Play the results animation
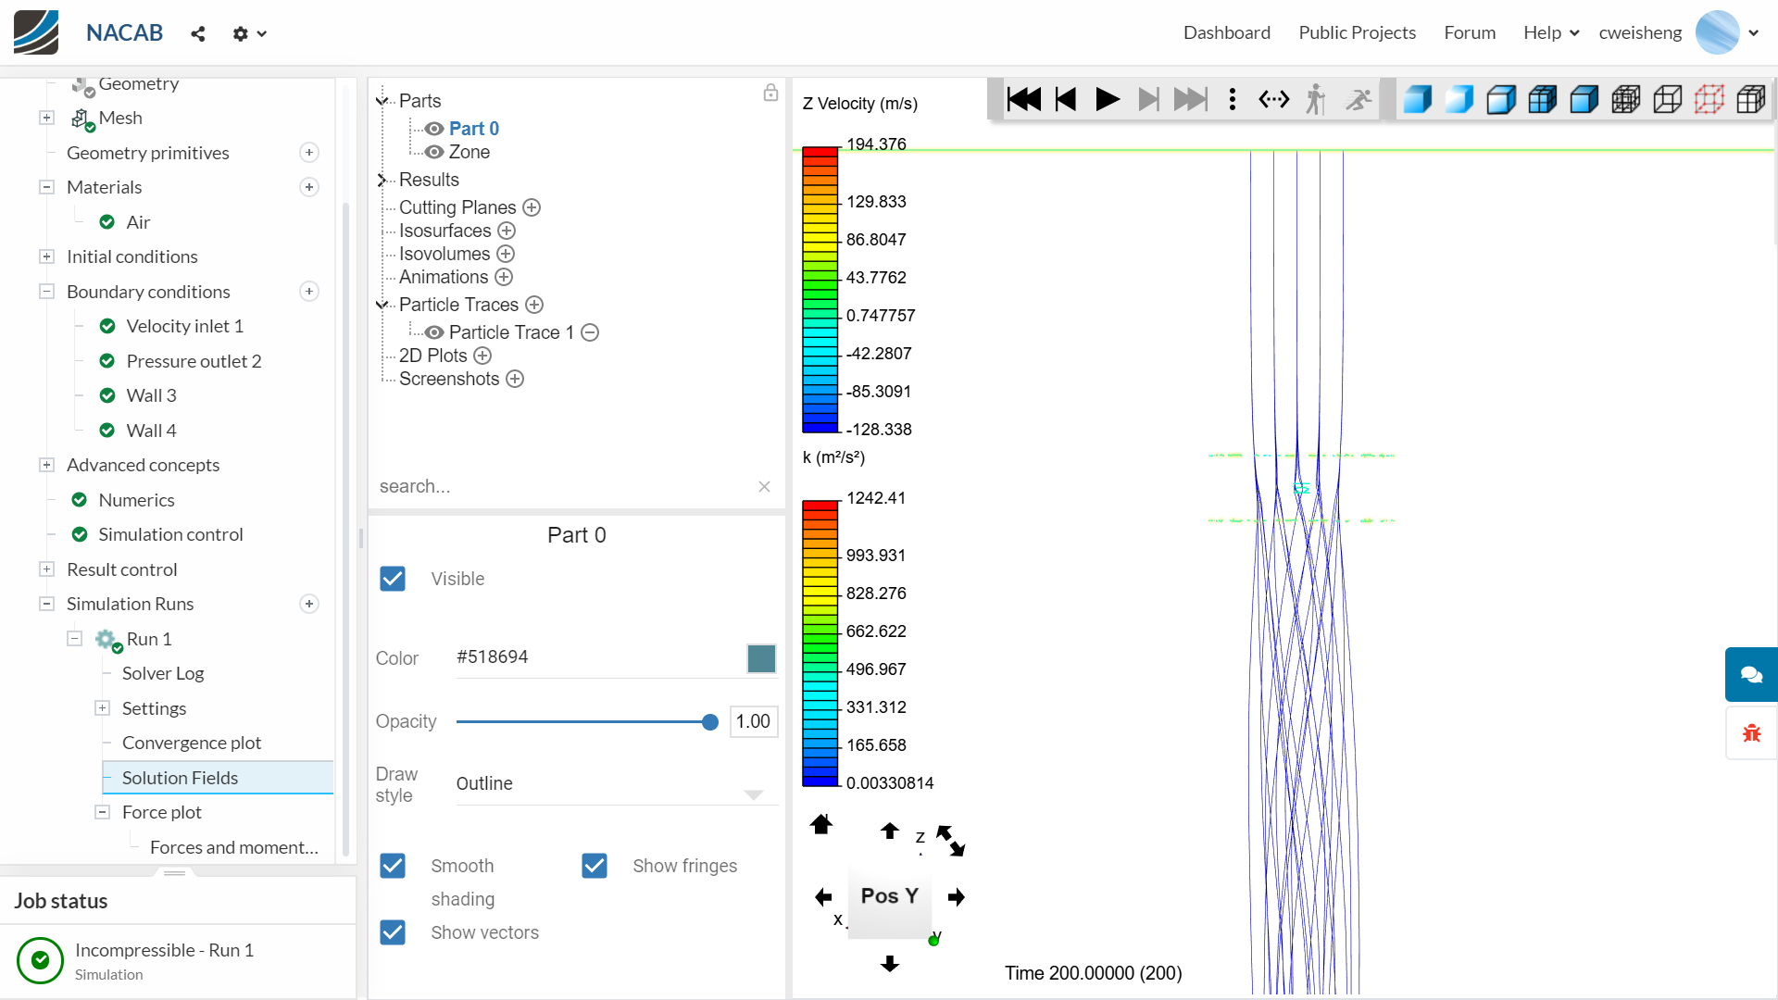The image size is (1778, 1000). coord(1107,99)
